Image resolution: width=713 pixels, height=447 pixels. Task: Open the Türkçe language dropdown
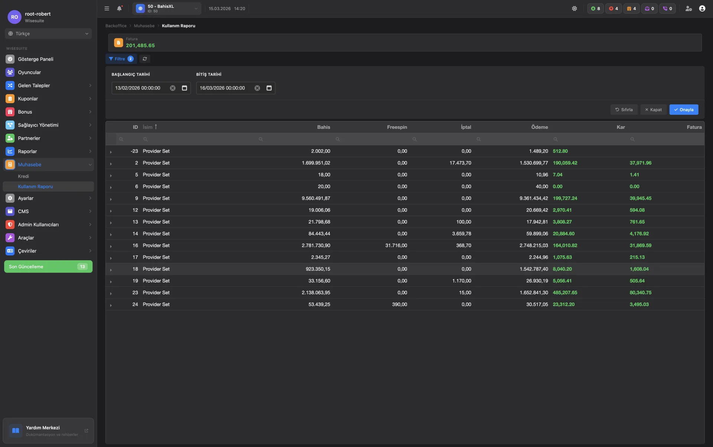48,33
